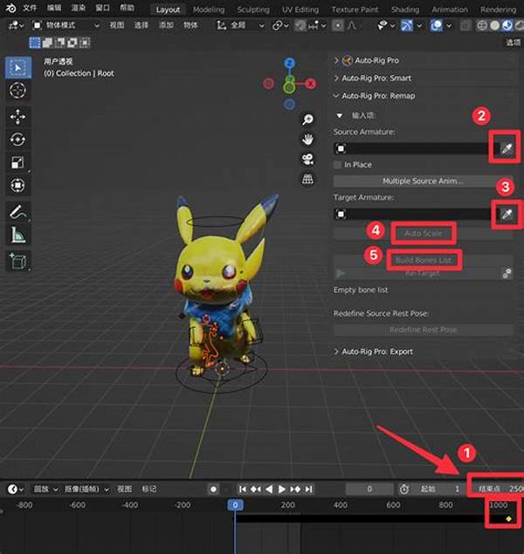524x554 pixels.
Task: Switch to solid shading mode
Action: (494, 25)
